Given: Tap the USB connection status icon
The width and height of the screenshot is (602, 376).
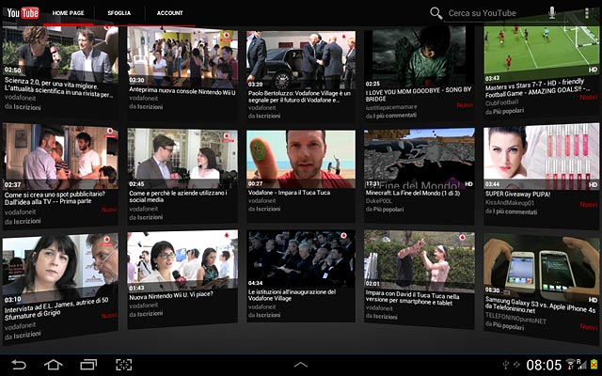Looking at the screenshot, I should pos(506,365).
